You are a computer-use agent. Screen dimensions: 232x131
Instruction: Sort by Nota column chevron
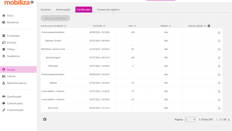tap(135, 26)
